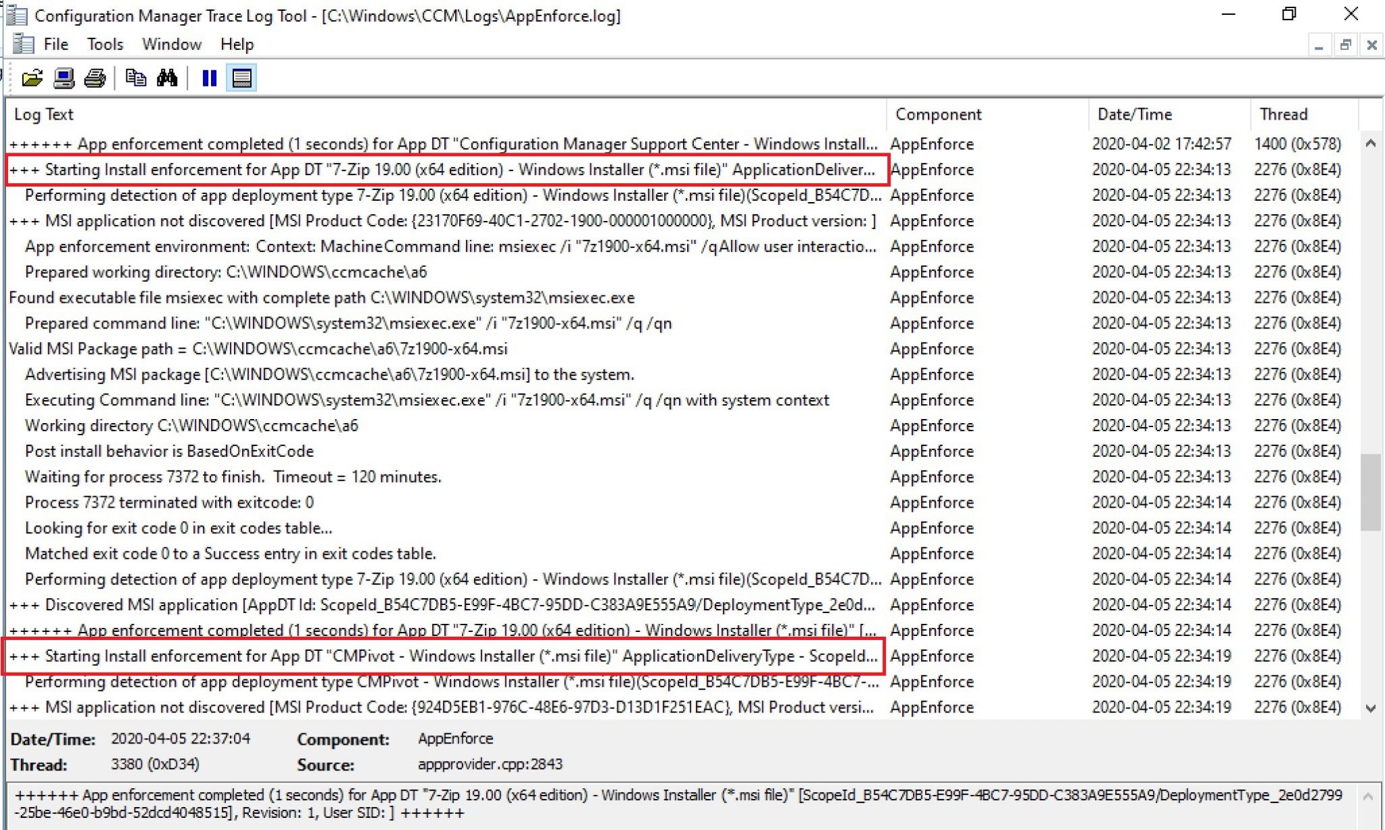Viewport: 1385px width, 830px height.
Task: Select the 'Process 7372 terminated with exitcode: 0' row
Action: coord(169,502)
